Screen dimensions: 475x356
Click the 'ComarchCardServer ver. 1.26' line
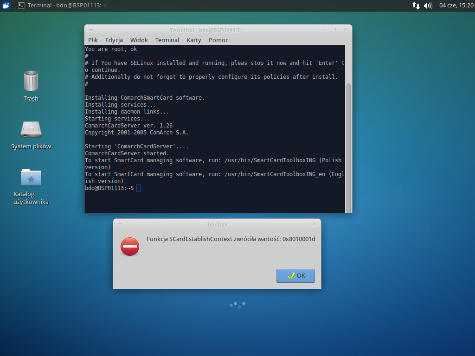[x=129, y=125]
